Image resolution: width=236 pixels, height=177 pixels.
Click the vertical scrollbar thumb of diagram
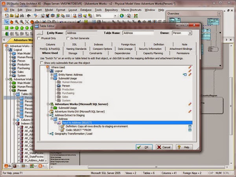pyautogui.click(x=231, y=106)
